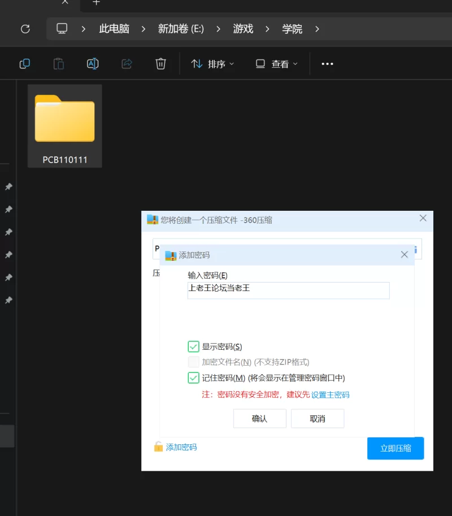
Task: Click the third pin icon in sidebar
Action: [x=9, y=232]
